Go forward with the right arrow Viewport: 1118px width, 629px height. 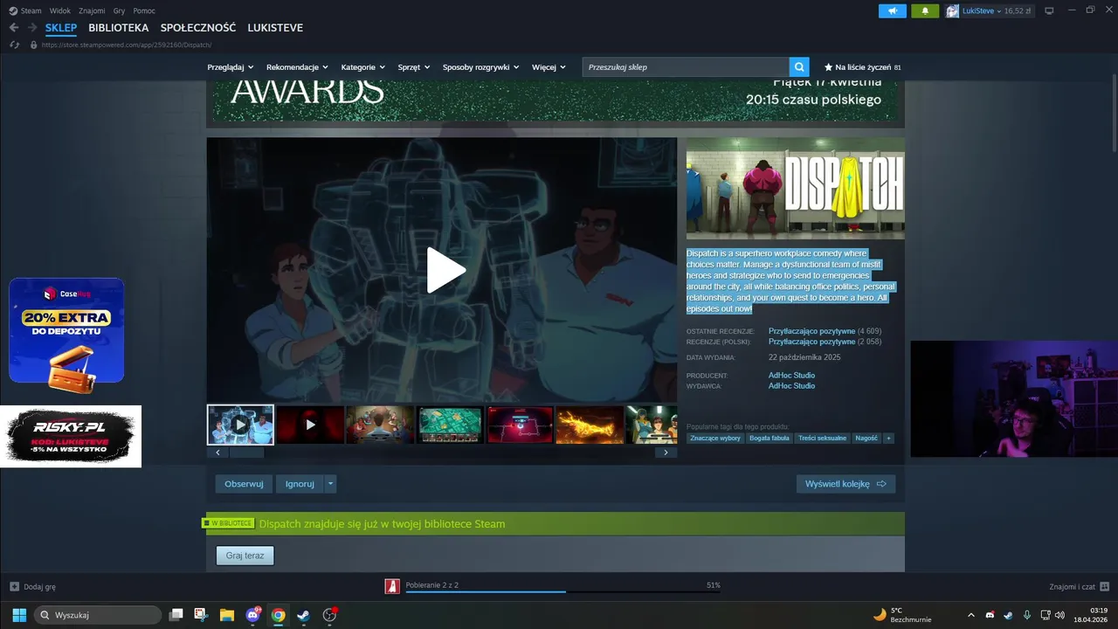32,28
